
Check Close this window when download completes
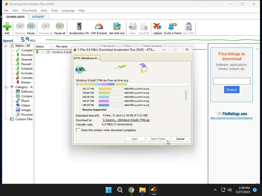pyautogui.click(x=78, y=130)
